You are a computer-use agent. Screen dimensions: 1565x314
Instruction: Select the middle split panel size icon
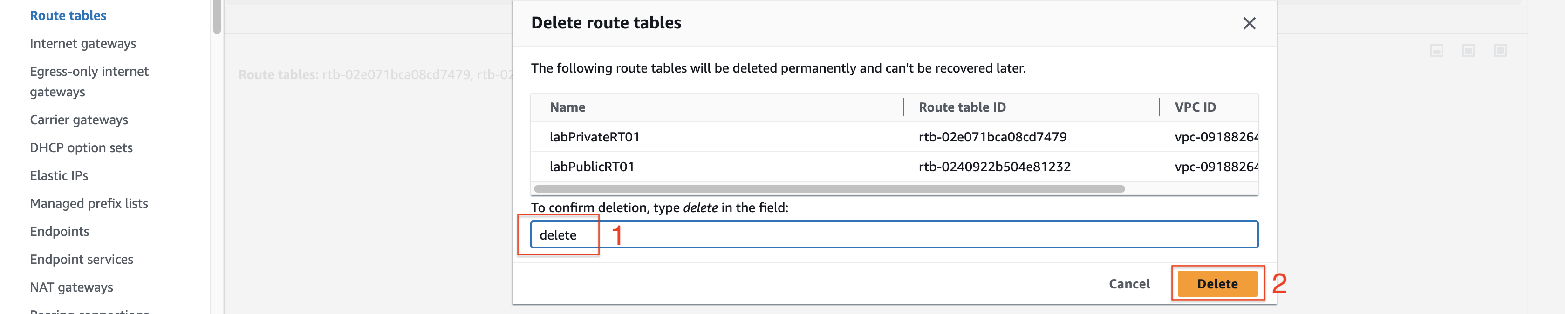1469,50
